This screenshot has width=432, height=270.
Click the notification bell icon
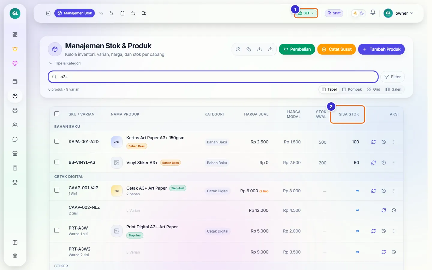click(x=373, y=13)
